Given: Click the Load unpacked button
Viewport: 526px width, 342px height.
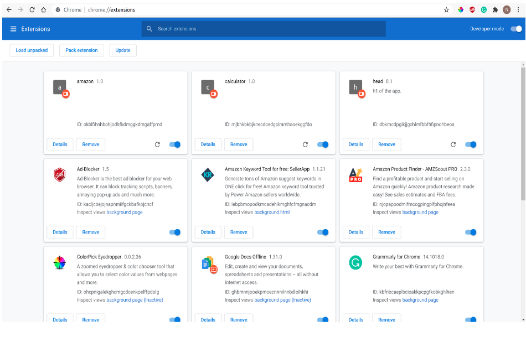Looking at the screenshot, I should (32, 50).
